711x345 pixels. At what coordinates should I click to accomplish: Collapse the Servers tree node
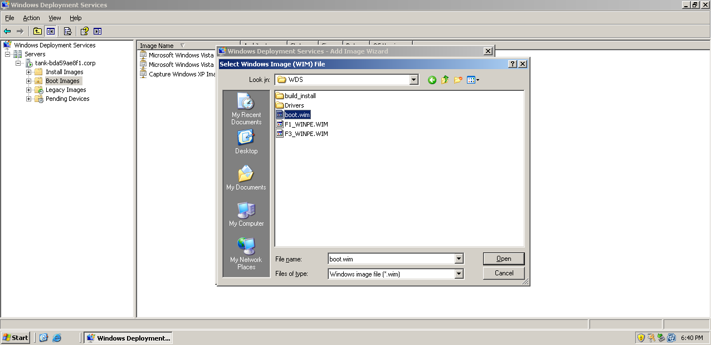coord(8,54)
